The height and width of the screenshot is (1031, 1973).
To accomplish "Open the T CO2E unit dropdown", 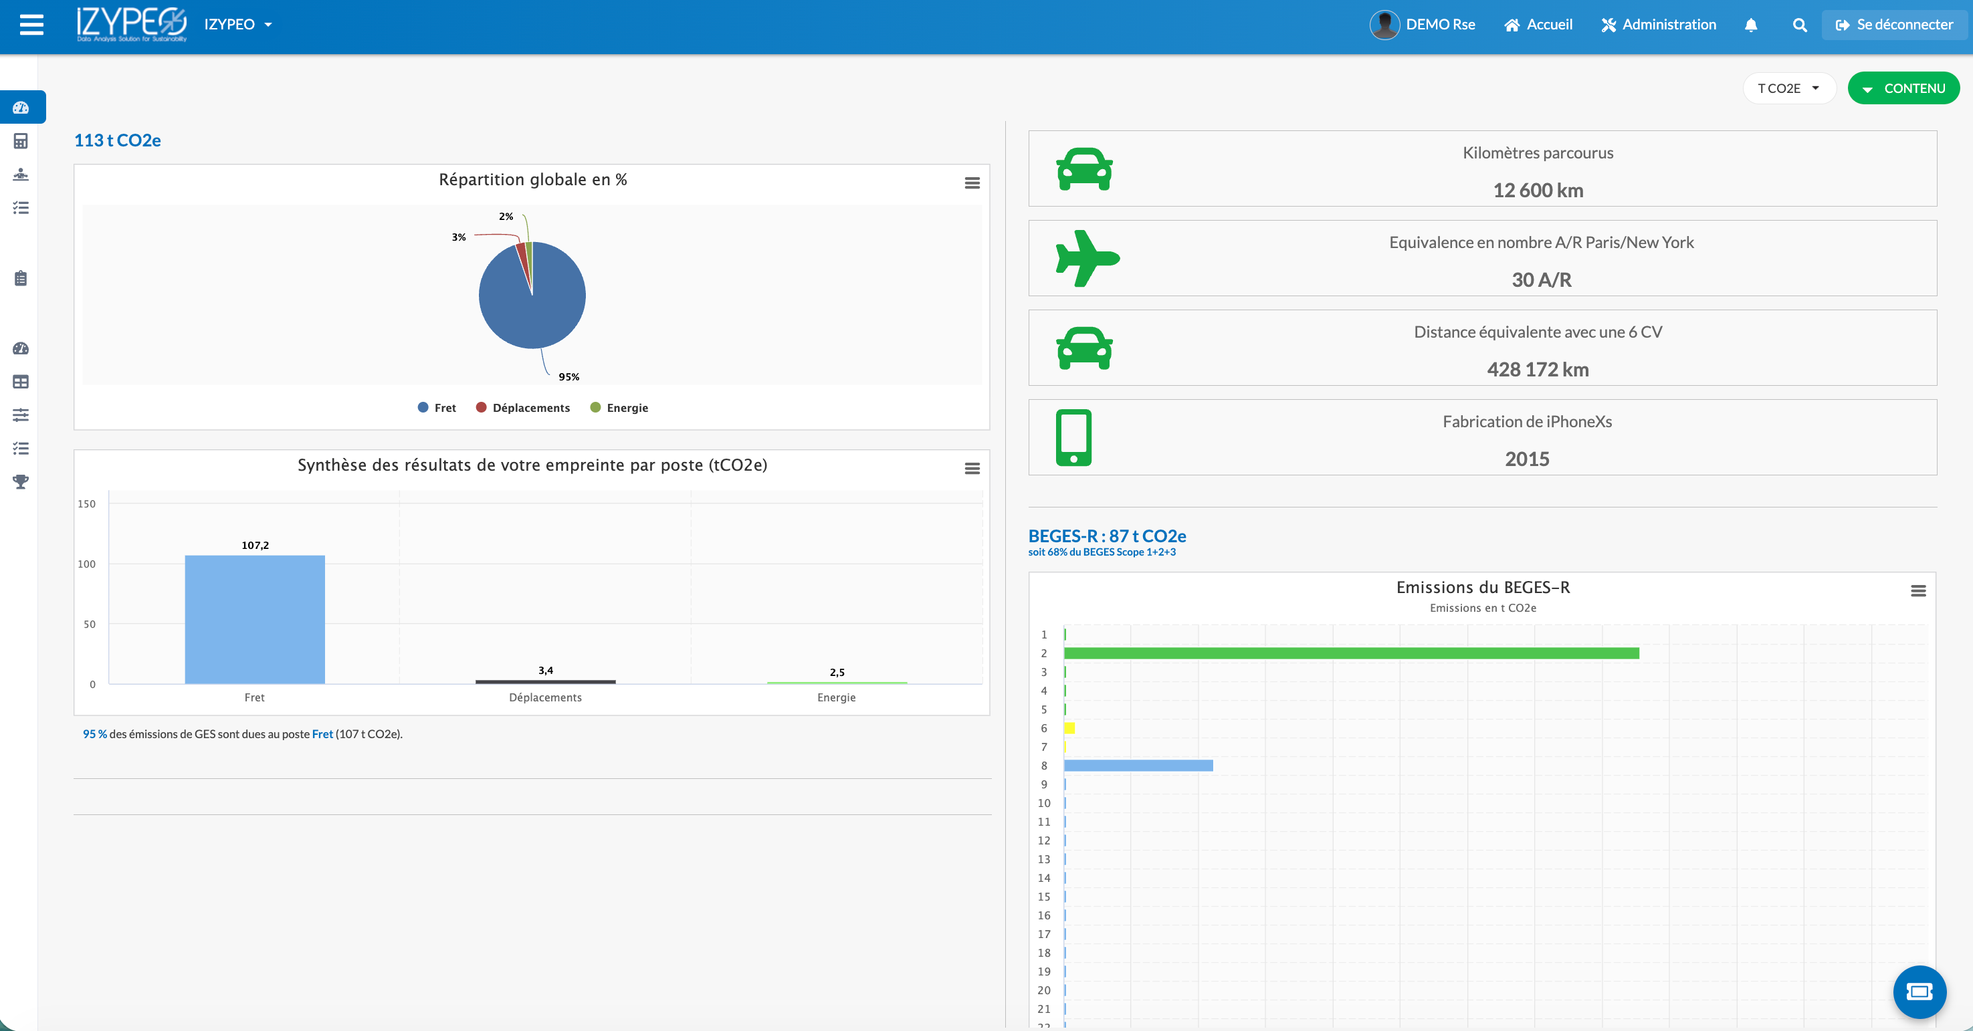I will coord(1788,88).
